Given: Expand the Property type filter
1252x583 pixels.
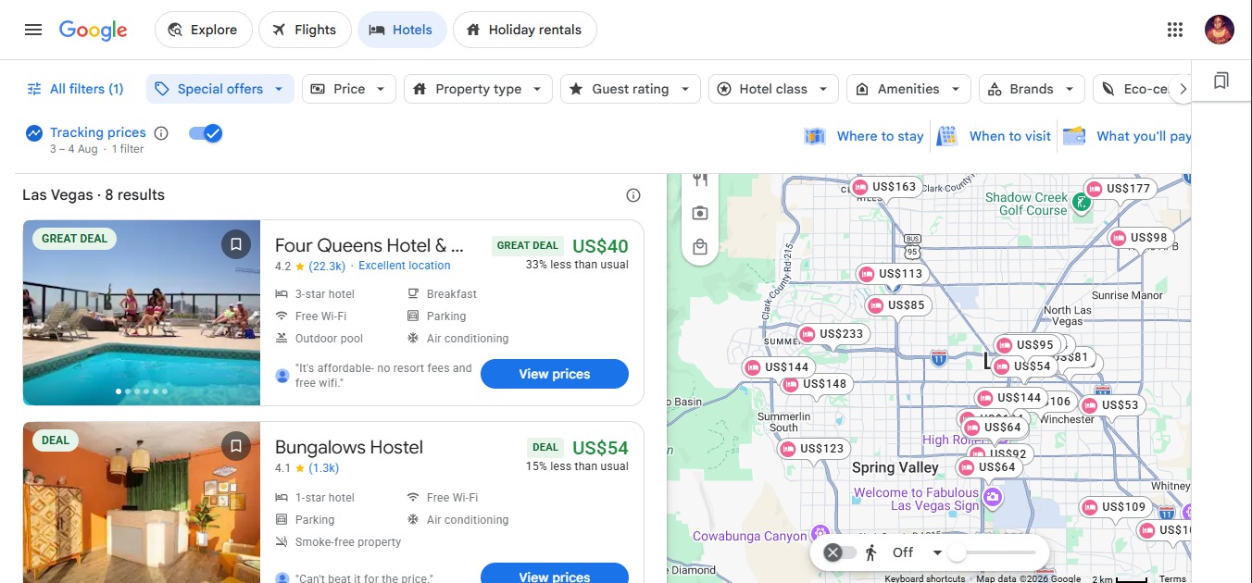Looking at the screenshot, I should (x=478, y=89).
